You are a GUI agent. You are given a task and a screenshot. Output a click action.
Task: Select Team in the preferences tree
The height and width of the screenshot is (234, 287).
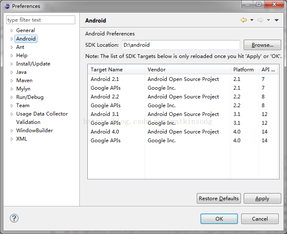click(x=23, y=106)
